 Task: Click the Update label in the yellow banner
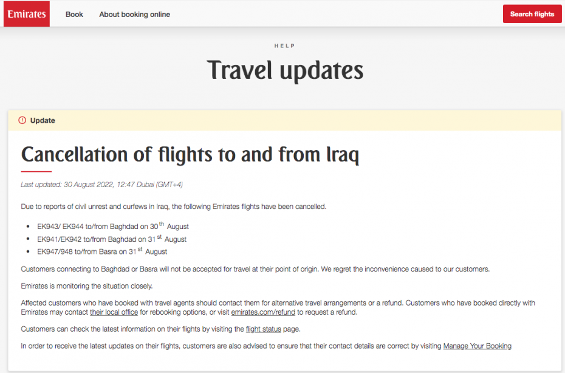click(x=43, y=120)
